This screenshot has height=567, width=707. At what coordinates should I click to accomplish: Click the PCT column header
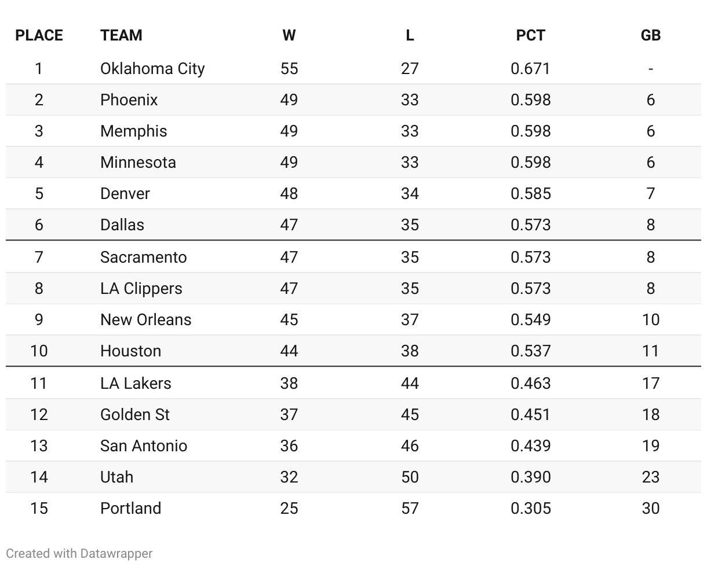(530, 35)
